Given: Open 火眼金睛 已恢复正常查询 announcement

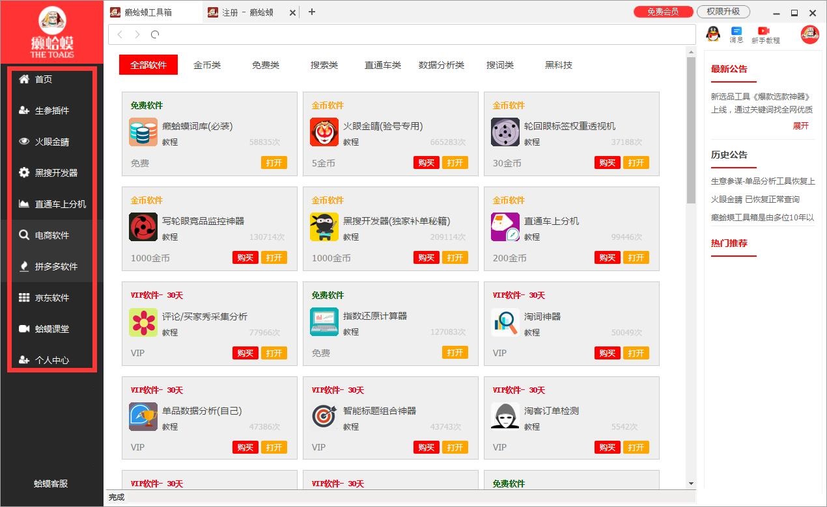Looking at the screenshot, I should tap(755, 200).
